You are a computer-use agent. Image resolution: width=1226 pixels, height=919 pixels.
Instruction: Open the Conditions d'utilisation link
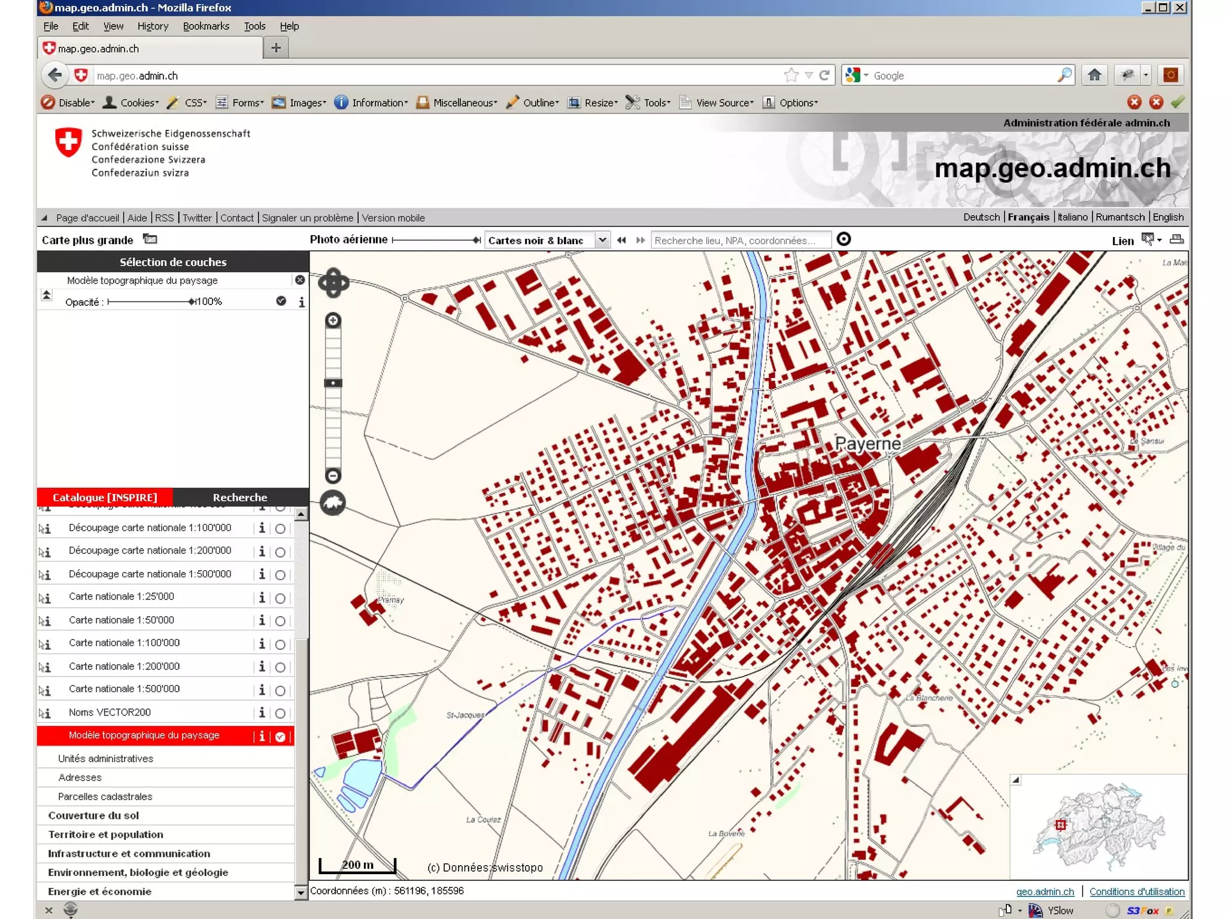(1136, 891)
